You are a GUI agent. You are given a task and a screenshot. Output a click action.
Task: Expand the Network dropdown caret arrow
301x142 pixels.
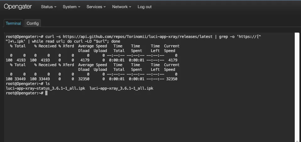(x=130, y=7)
